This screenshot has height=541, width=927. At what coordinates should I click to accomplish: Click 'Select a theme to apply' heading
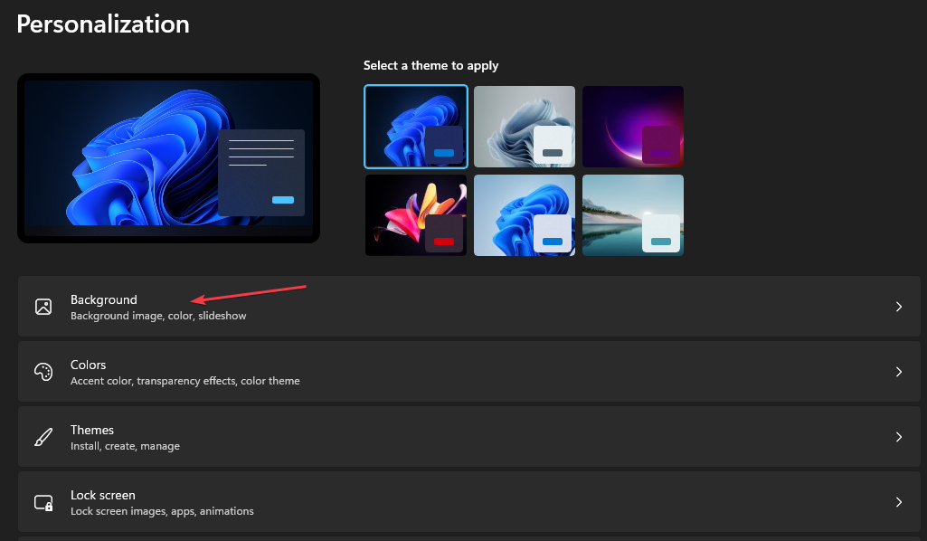coord(431,66)
